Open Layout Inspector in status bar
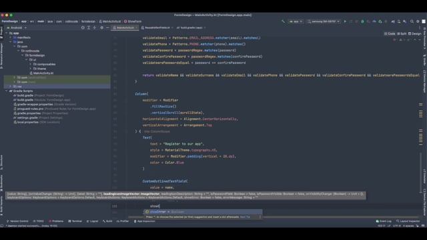This screenshot has width=427, height=240. tap(408, 221)
